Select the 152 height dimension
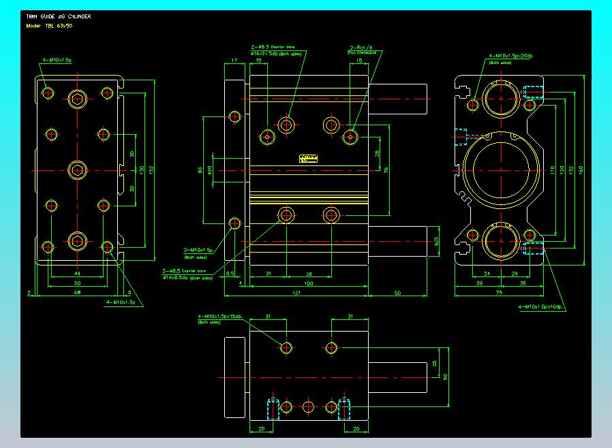612x448 pixels. point(151,170)
